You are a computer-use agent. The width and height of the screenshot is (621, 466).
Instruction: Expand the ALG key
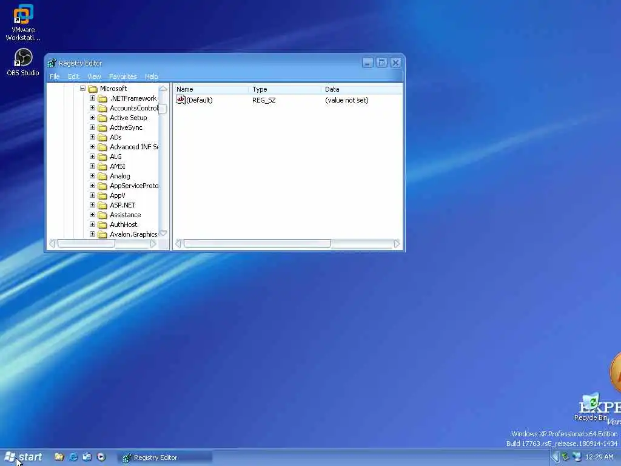point(92,156)
